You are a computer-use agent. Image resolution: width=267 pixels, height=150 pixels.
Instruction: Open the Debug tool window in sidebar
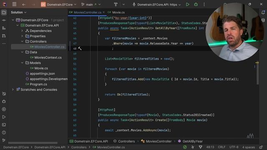coord(4,102)
